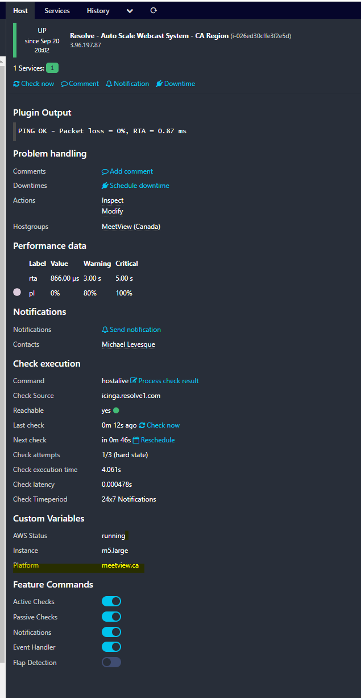The image size is (361, 698).
Task: Open the tab bar dropdown chevron
Action: pos(130,11)
